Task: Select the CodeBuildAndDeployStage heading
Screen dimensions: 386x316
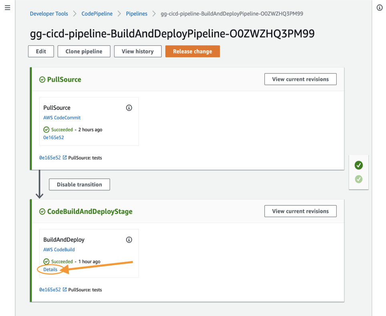Action: 90,211
